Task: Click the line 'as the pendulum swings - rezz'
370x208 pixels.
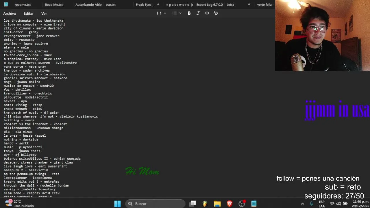Action: pyautogui.click(x=32, y=174)
